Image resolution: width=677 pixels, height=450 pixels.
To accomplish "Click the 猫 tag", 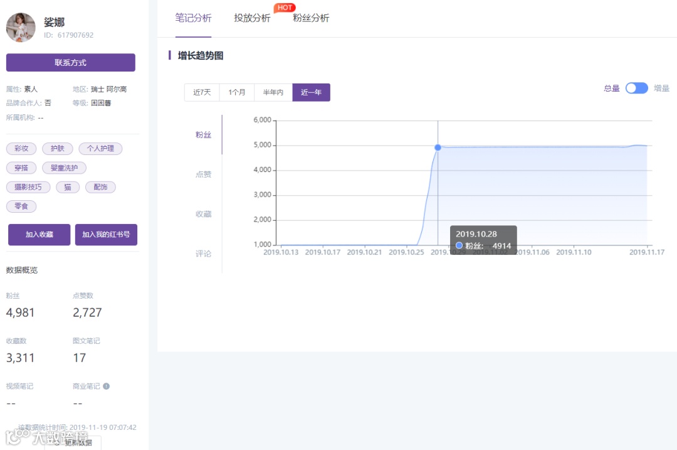I will click(68, 187).
